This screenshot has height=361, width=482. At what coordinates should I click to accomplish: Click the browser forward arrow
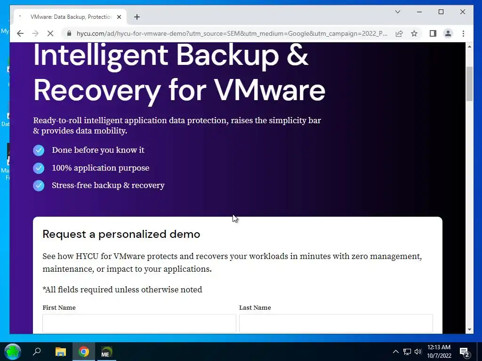[x=35, y=33]
